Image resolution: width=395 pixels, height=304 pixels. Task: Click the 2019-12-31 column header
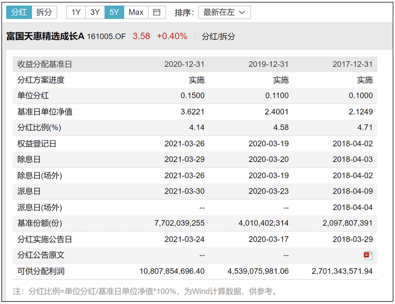(268, 64)
